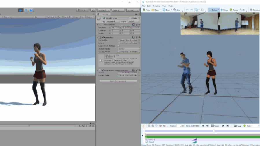Image resolution: width=260 pixels, height=146 pixels.
Task: Enable Apply Root Motion checkbox
Action: (119, 46)
